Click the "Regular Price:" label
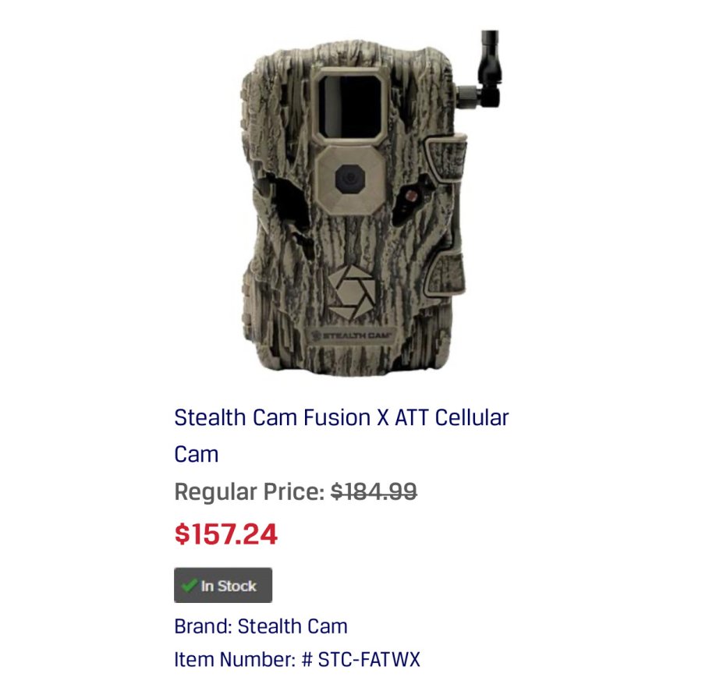The image size is (702, 688). click(x=249, y=492)
